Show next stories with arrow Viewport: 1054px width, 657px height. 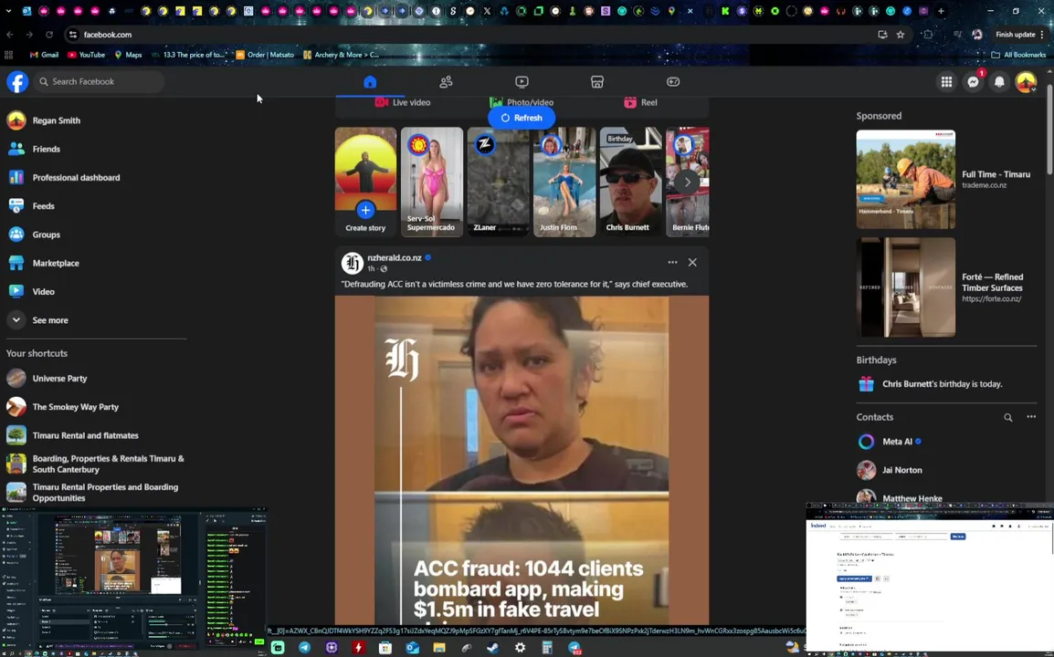coord(687,182)
